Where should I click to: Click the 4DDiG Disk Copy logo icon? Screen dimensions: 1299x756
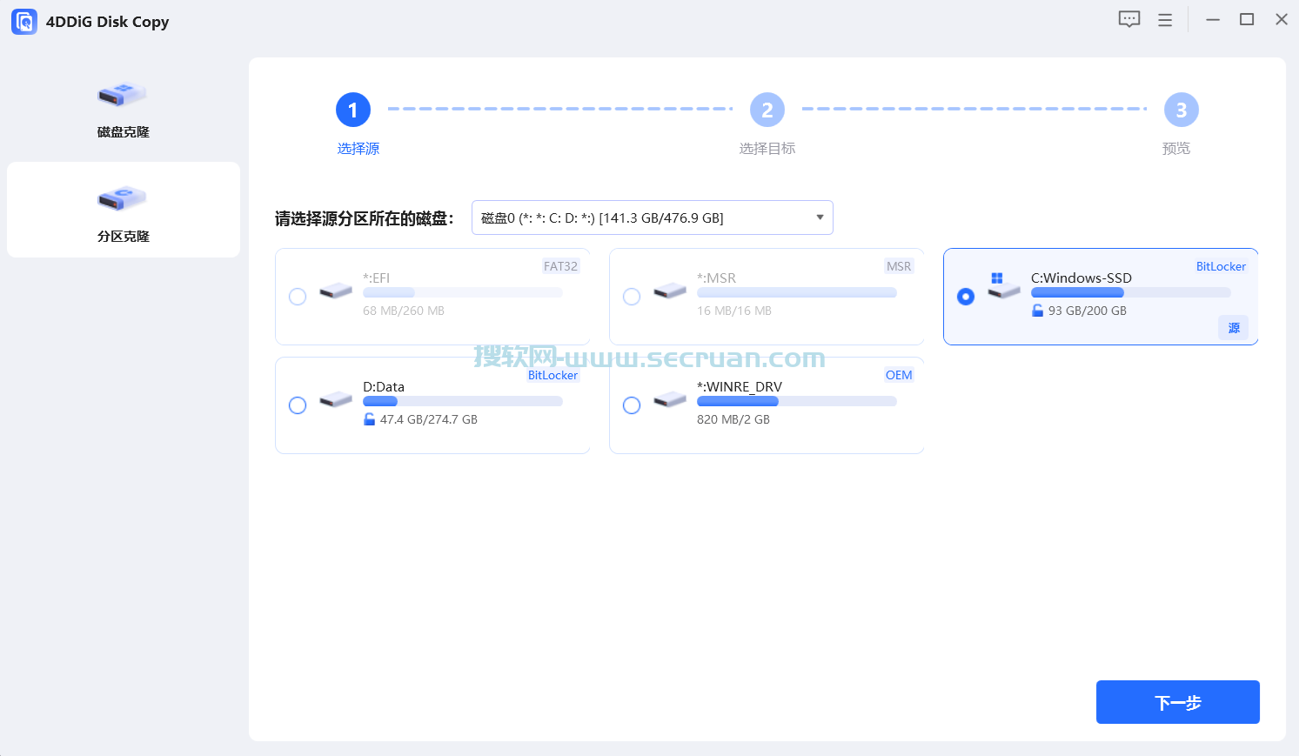(x=24, y=22)
